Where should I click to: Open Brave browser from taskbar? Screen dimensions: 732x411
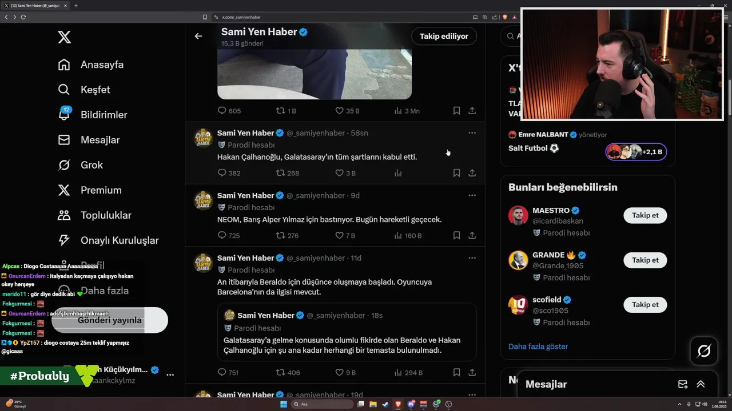coord(398,404)
